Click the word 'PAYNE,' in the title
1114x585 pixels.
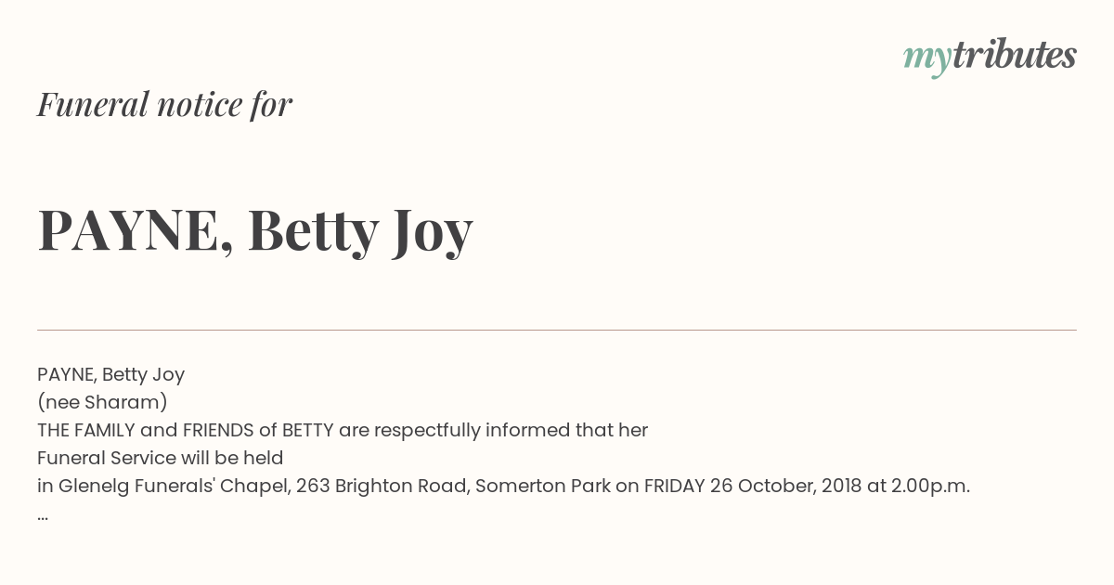coord(136,231)
